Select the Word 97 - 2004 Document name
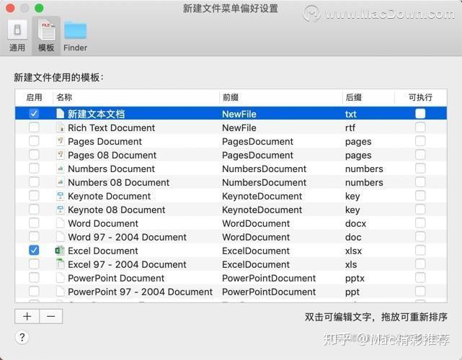 click(127, 238)
